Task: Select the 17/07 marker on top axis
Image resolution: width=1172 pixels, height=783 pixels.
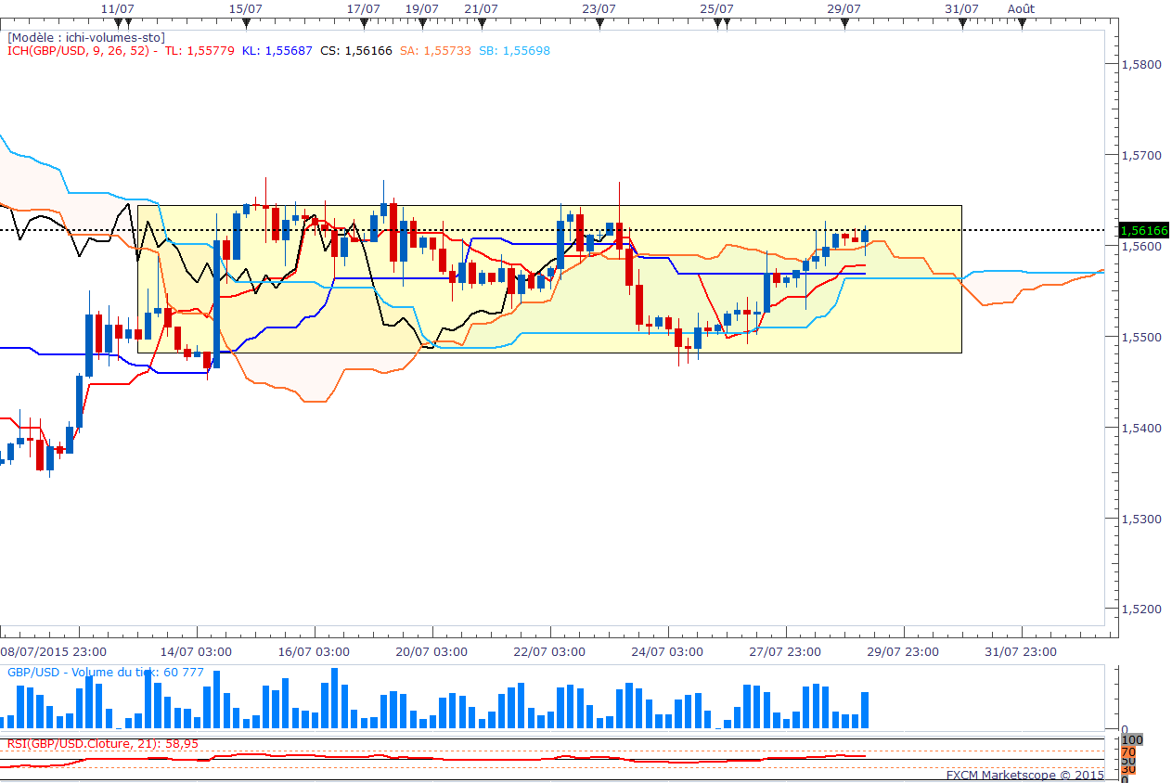Action: coord(364,23)
